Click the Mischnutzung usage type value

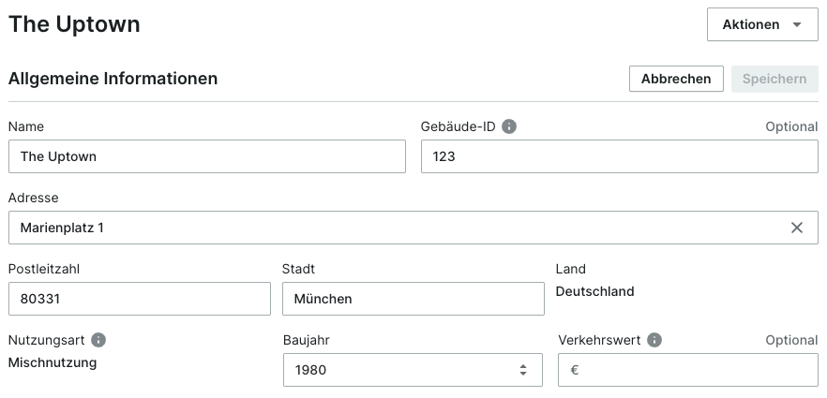point(53,362)
